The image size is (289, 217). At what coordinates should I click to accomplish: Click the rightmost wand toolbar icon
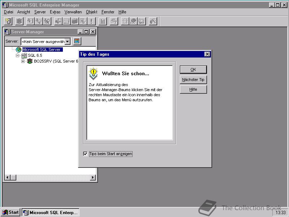(153, 21)
